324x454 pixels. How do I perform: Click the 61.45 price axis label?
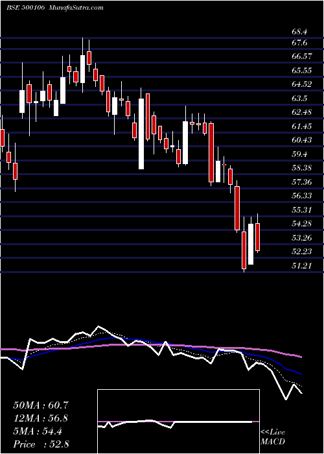pyautogui.click(x=301, y=126)
